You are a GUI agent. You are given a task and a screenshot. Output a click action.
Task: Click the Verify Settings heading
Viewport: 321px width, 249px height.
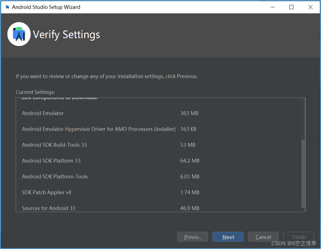[x=66, y=34]
